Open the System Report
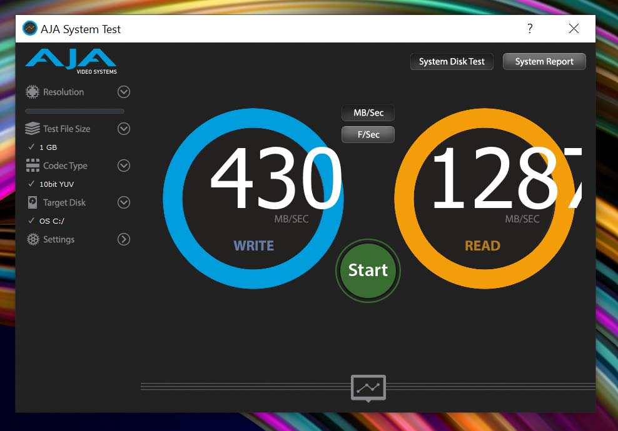The width and height of the screenshot is (618, 431). click(x=544, y=62)
